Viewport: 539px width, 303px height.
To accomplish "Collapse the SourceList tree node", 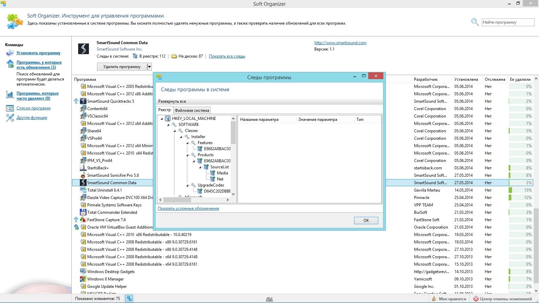I will pyautogui.click(x=200, y=167).
